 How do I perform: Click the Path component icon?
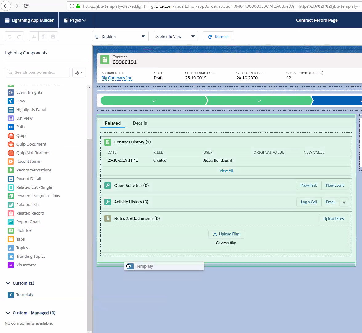click(10, 127)
